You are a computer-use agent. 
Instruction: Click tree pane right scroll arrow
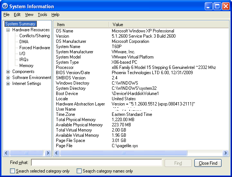(48, 153)
